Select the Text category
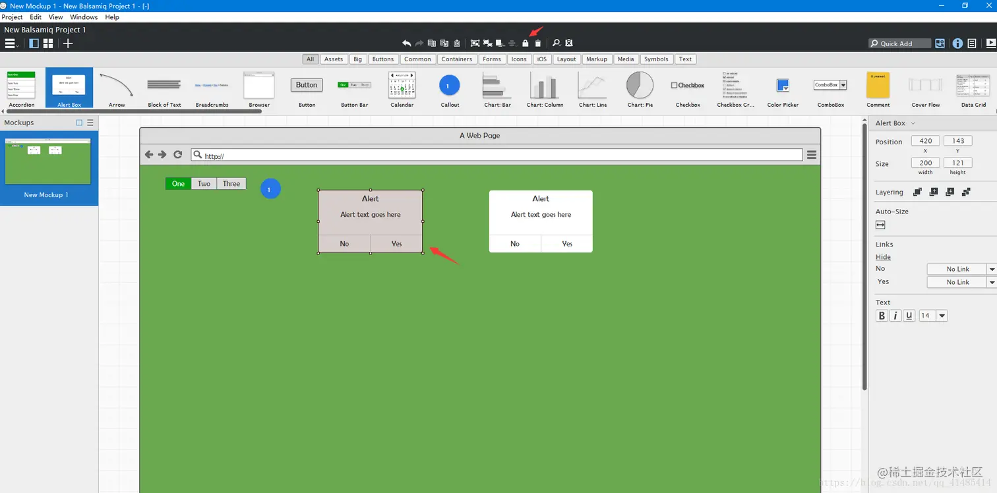Viewport: 997px width, 493px height. point(686,59)
